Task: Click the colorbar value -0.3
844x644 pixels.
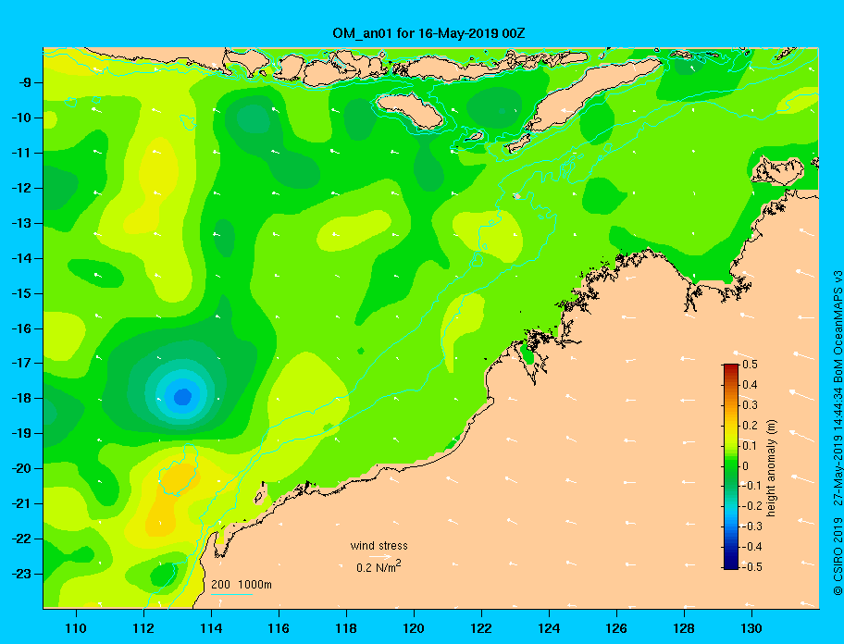Action: point(752,526)
